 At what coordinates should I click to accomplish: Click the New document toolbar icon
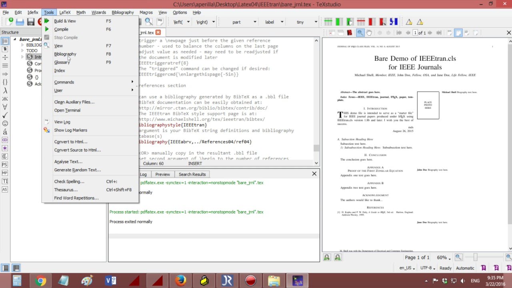click(x=9, y=22)
